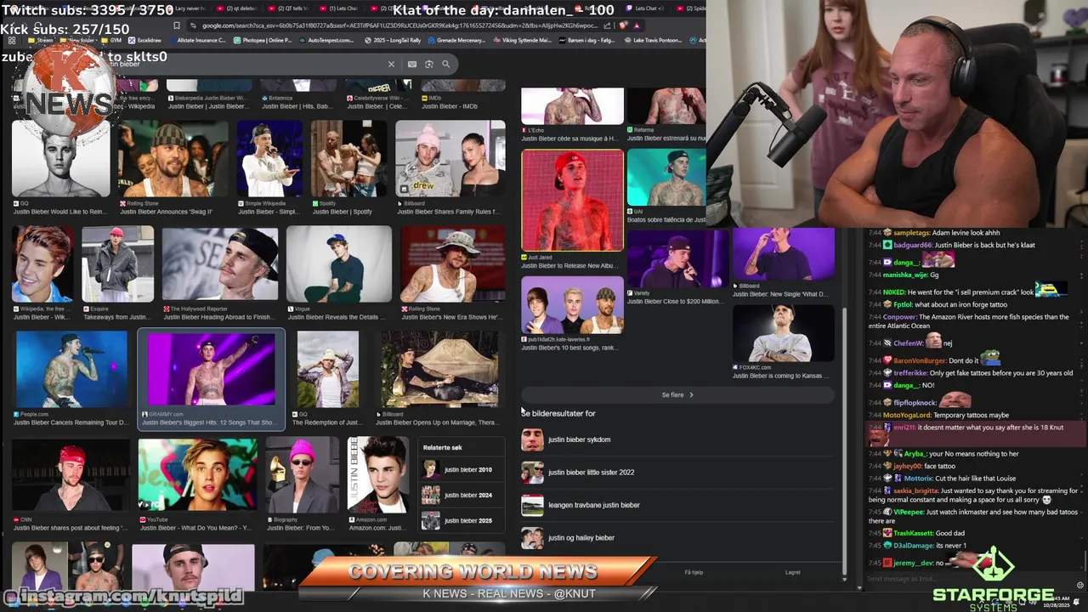Open the Lake Travis Pontoon bookmark
The height and width of the screenshot is (612, 1088).
pos(654,40)
